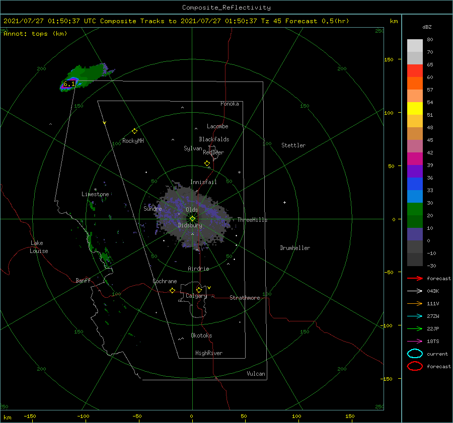Click the UTC Composite Tracks timestamp header
This screenshot has width=453, height=423.
pos(176,21)
